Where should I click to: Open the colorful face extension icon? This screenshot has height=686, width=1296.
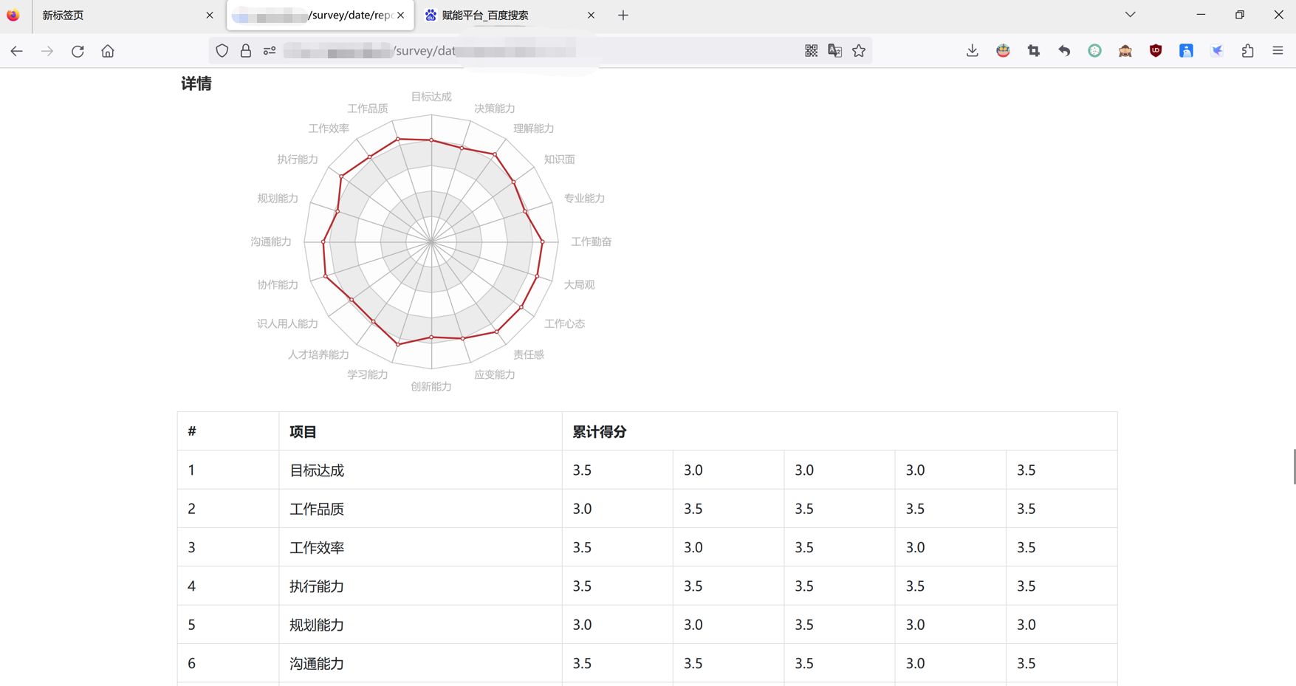coord(1003,51)
